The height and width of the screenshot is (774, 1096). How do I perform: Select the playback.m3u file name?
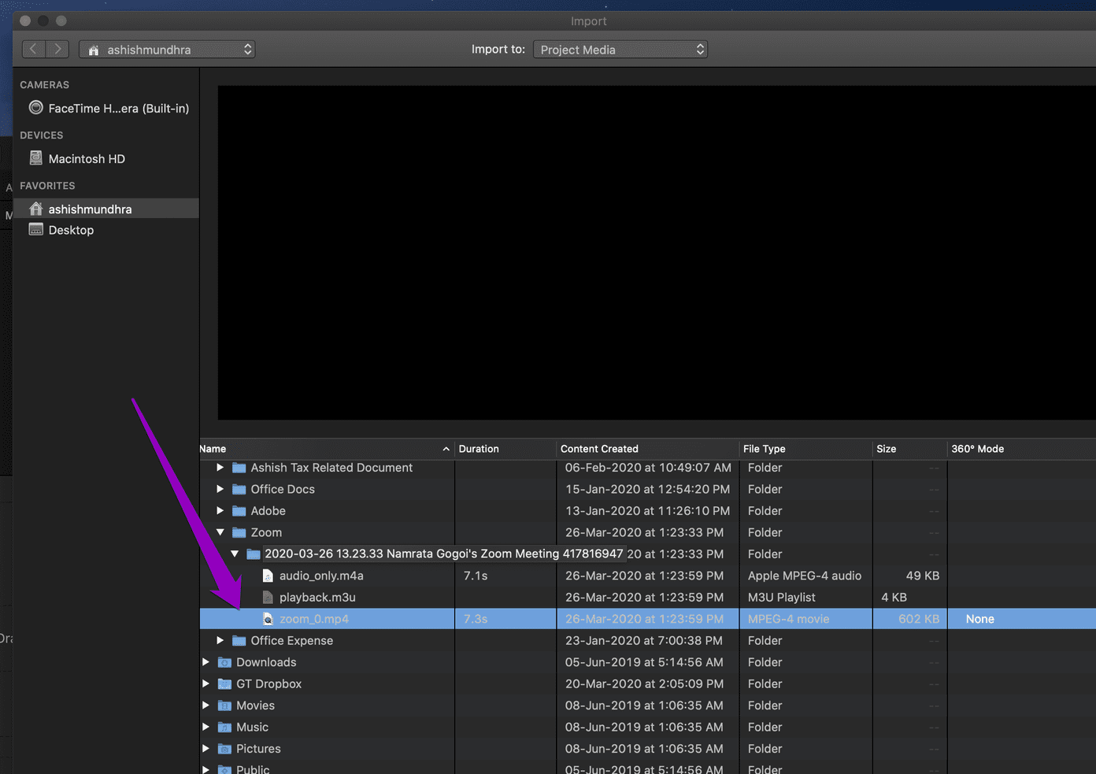point(317,598)
